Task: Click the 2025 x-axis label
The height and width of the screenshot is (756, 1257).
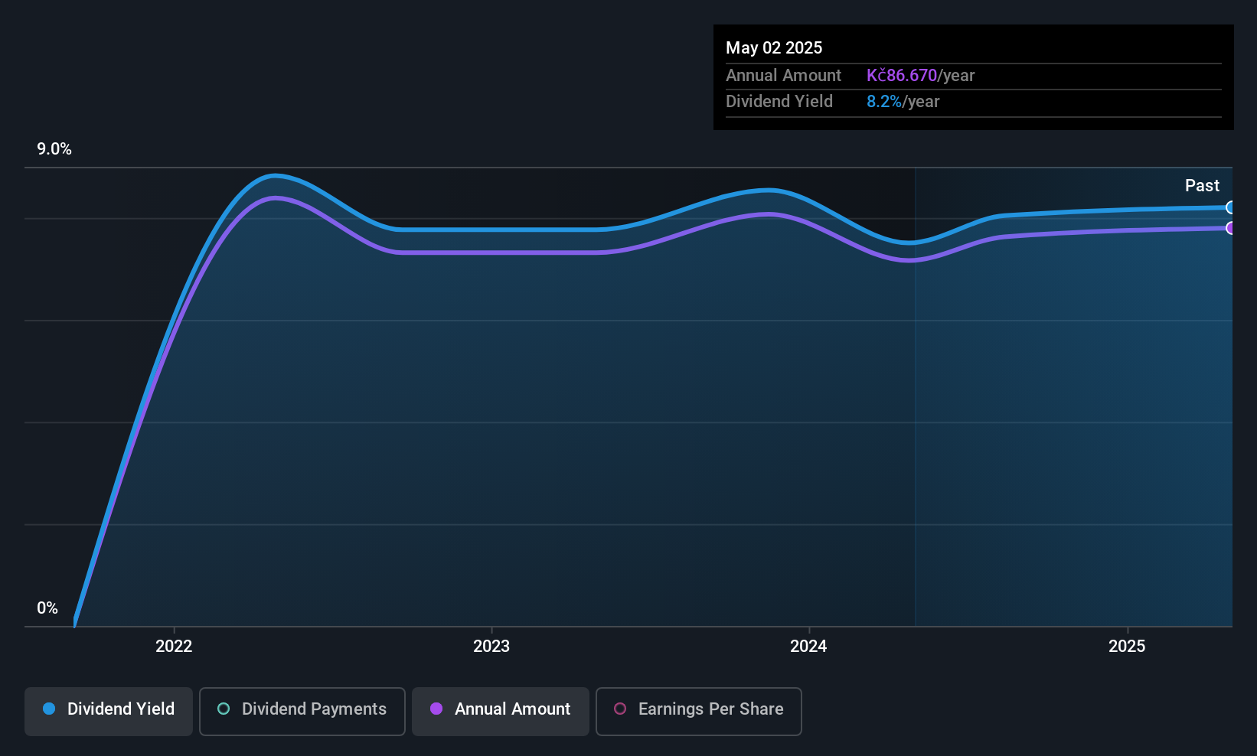Action: 1127,646
